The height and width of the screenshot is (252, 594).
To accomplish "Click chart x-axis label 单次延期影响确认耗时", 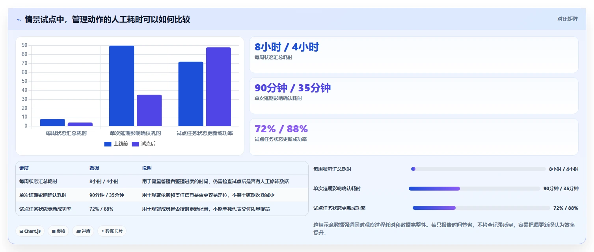I will pos(135,133).
